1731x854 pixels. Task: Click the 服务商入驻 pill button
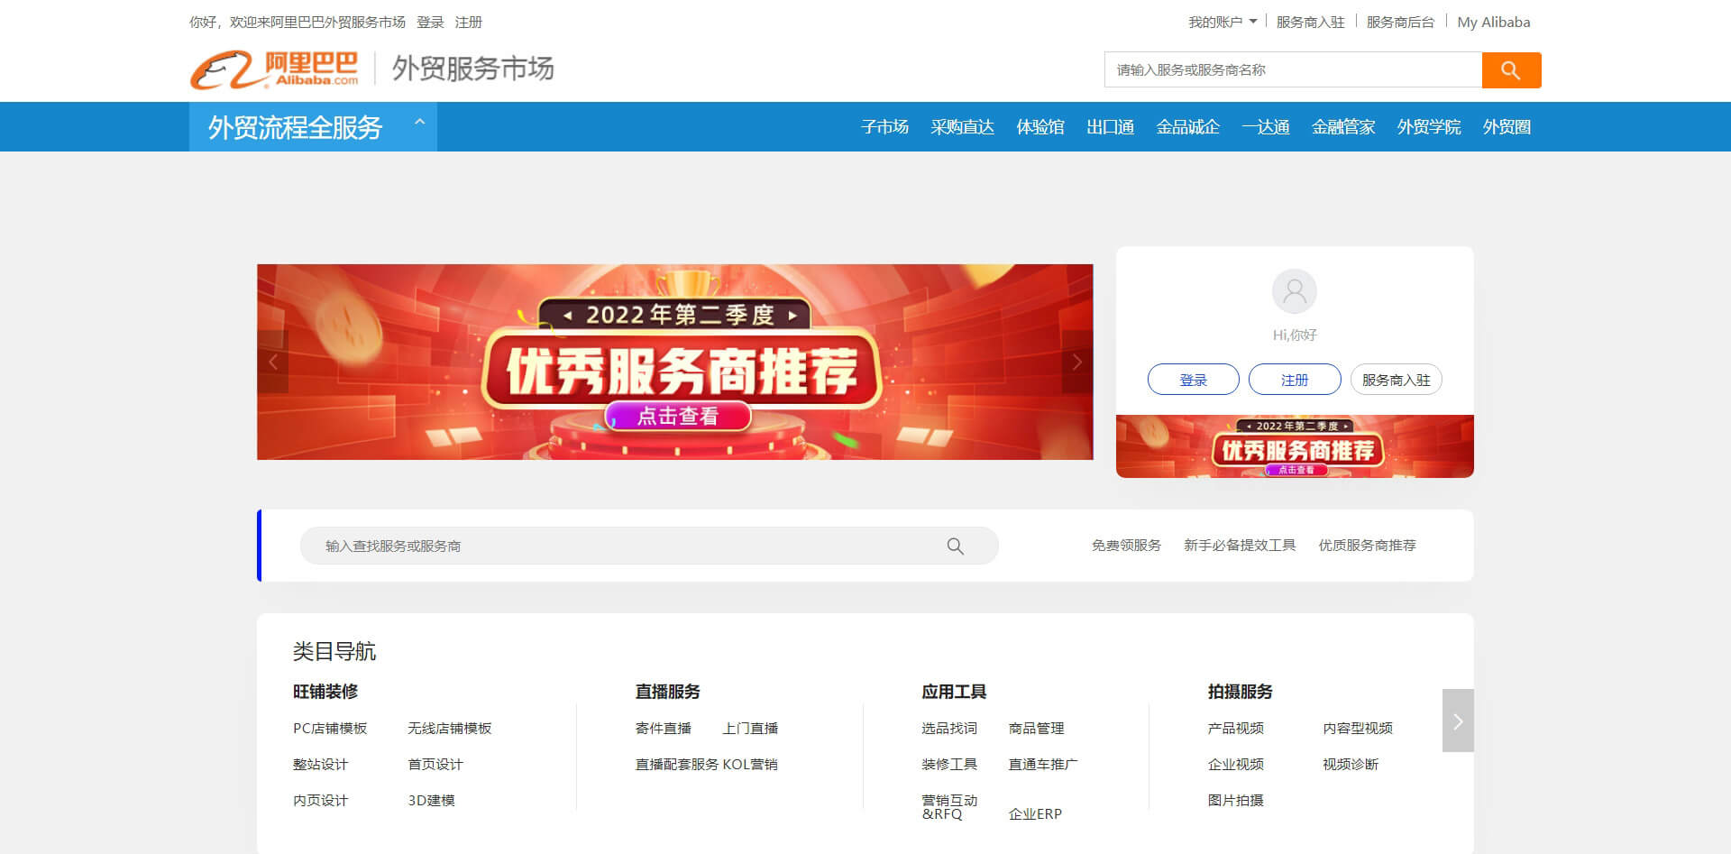1396,380
